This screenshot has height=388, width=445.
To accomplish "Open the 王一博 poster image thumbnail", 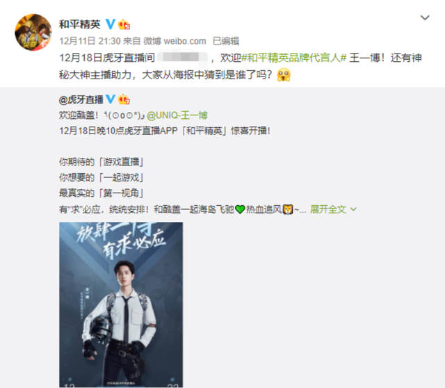I will (x=121, y=305).
